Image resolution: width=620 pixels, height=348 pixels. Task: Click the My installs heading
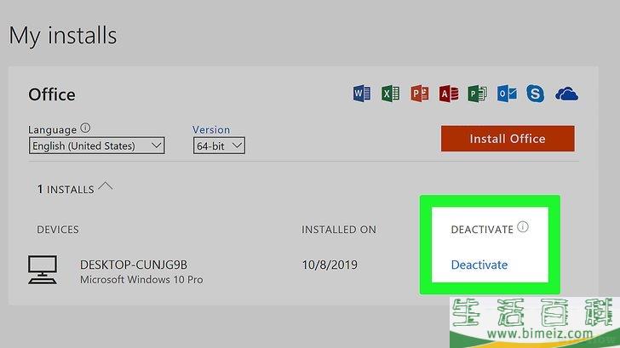tap(63, 36)
